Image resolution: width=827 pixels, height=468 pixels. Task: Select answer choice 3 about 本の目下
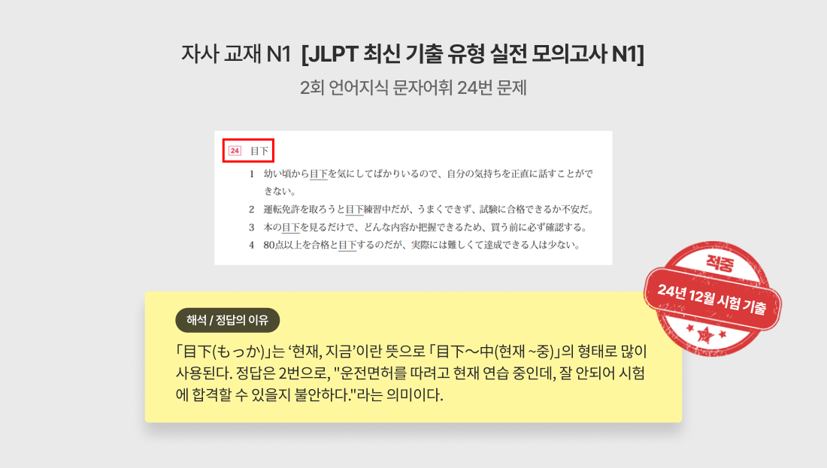[x=418, y=227]
